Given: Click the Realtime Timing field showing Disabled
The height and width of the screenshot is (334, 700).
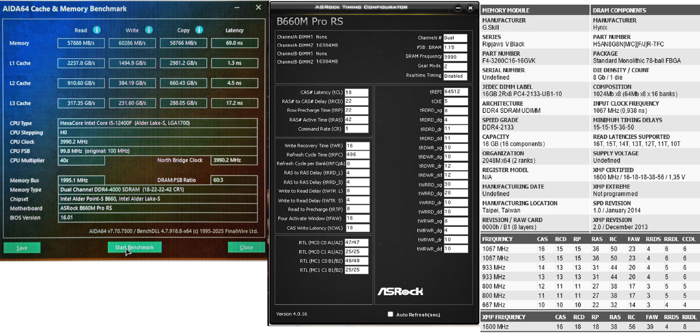Looking at the screenshot, I should [455, 76].
